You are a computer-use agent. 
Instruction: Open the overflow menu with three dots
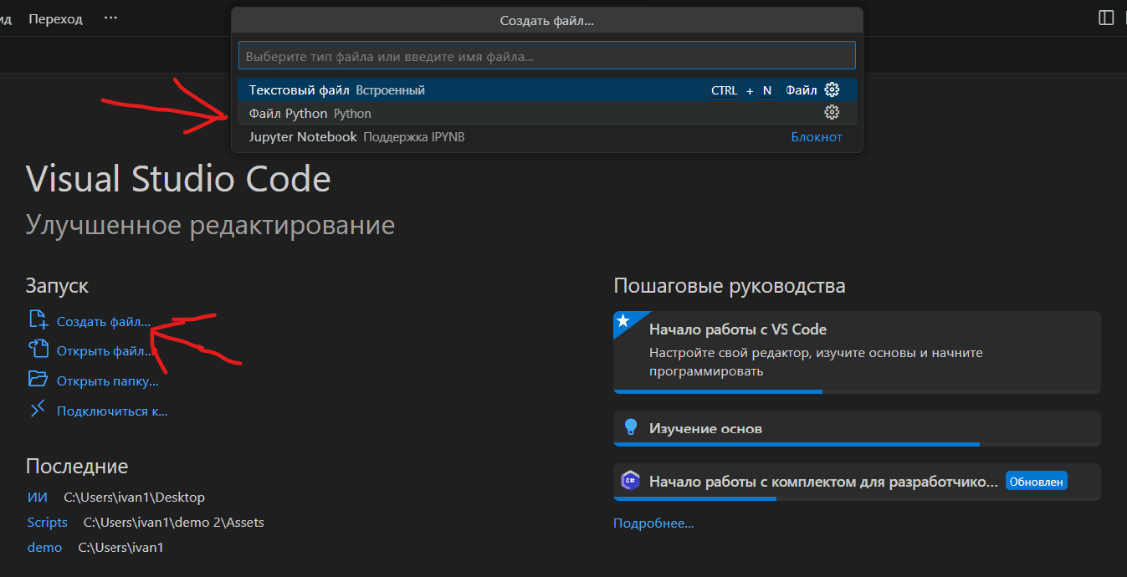click(x=110, y=18)
